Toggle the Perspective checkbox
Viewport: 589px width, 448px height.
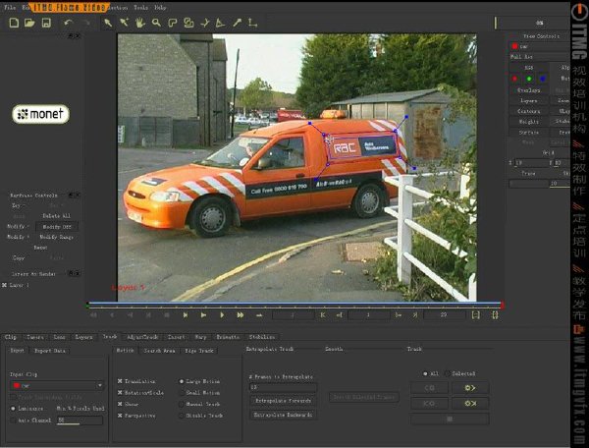120,416
